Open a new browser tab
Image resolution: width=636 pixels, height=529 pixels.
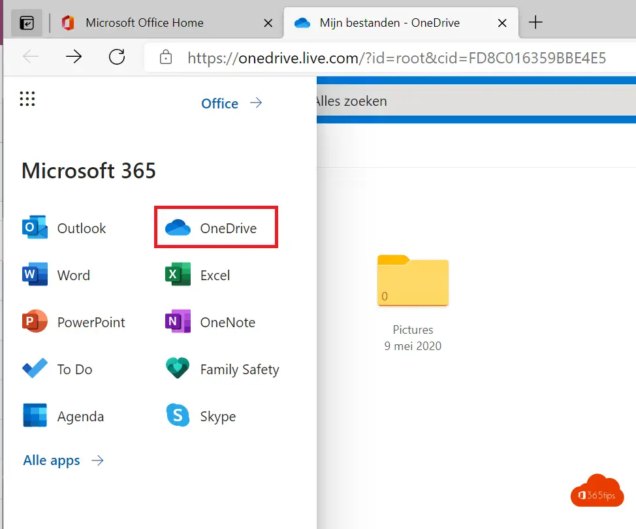[x=535, y=22]
